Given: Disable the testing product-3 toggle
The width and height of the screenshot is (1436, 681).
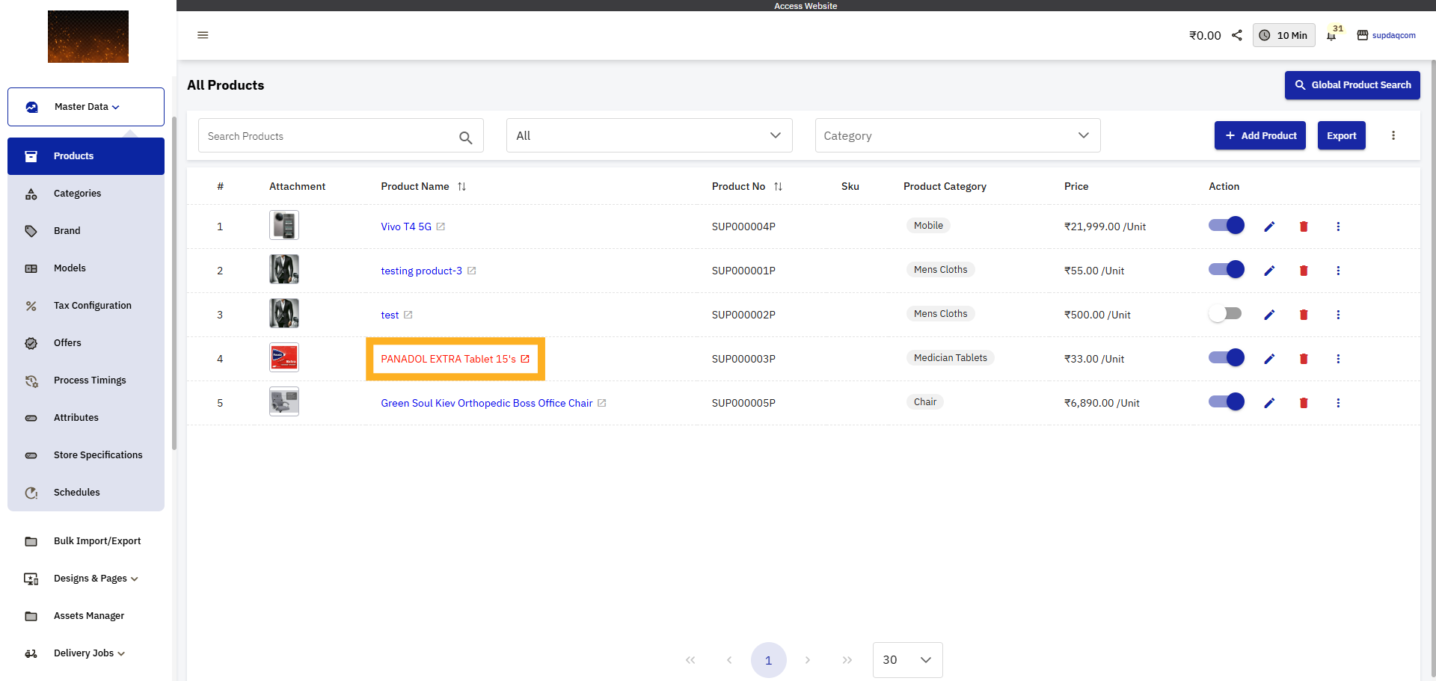Looking at the screenshot, I should 1226,269.
